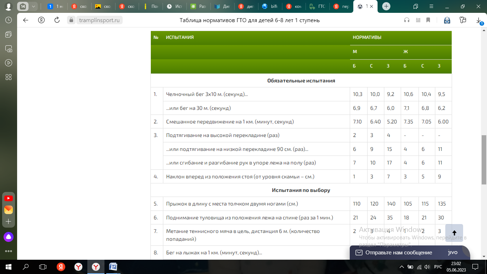Screen dimensions: 487x274
Task: Open the Windows notification center
Action: point(475,267)
